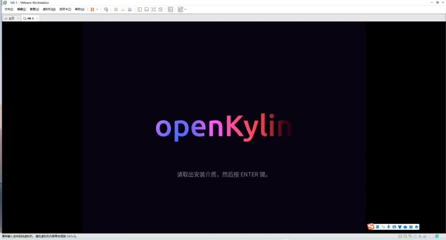Click the sound card status icon
Screen dimensions: 446x240
[420, 236]
